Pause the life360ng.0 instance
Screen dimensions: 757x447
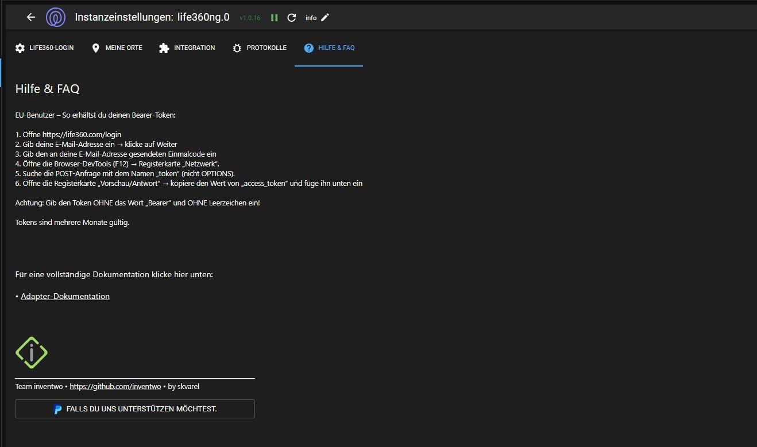tap(275, 17)
